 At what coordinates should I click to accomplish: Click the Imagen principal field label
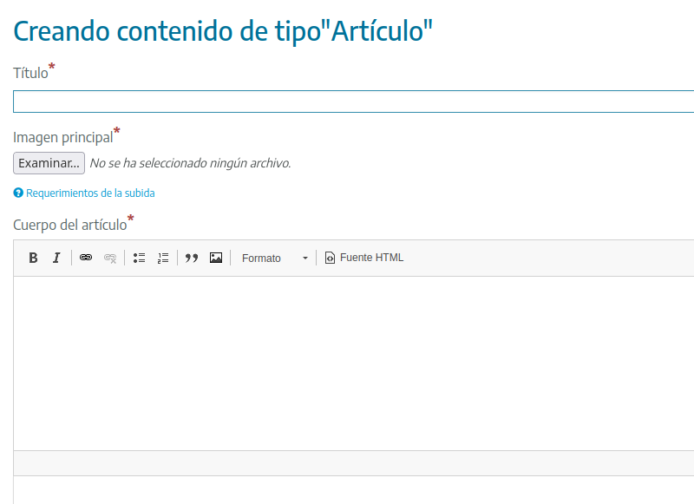[x=64, y=135]
